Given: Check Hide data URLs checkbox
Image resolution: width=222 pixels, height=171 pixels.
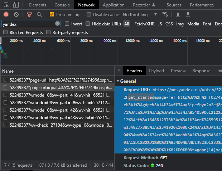Looking at the screenshot, I should pyautogui.click(x=88, y=24).
